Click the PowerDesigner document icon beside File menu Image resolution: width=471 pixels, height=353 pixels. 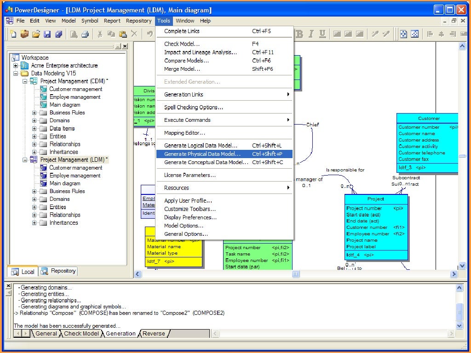click(10, 21)
